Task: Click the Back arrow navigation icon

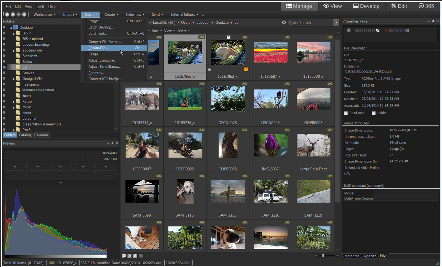Action: point(13,14)
